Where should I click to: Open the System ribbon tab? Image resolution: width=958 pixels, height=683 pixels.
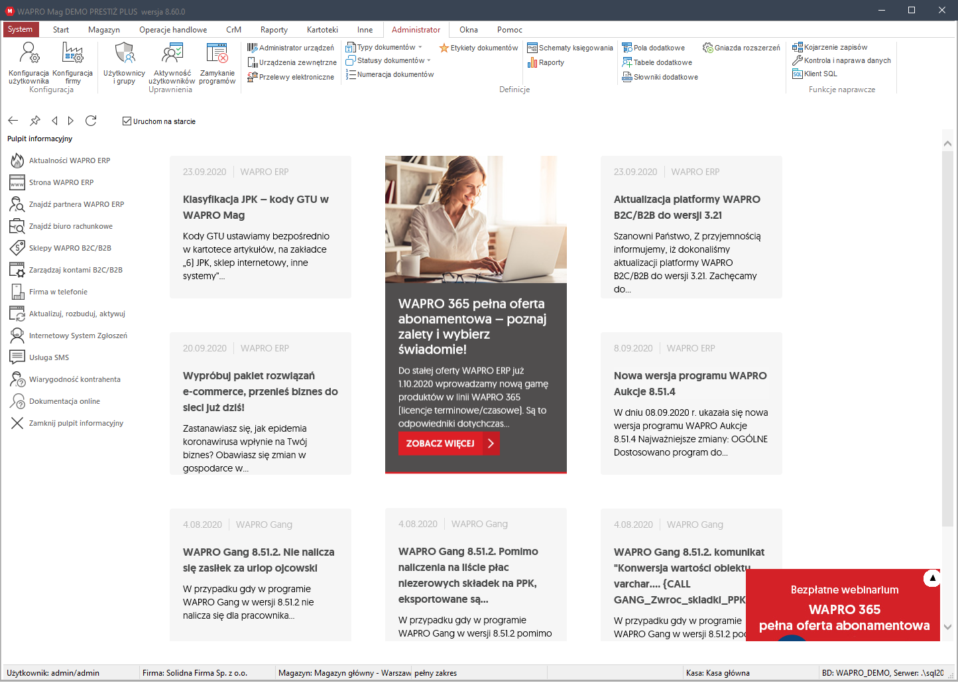(21, 29)
